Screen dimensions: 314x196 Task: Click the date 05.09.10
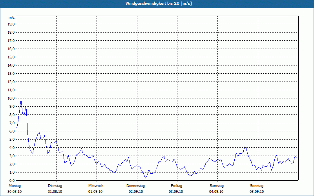tap(257, 192)
